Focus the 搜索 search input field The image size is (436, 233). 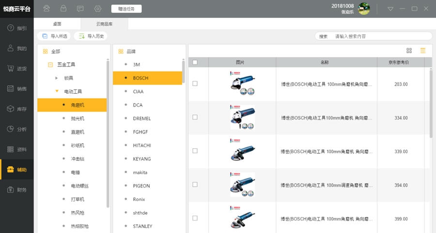[x=374, y=36]
